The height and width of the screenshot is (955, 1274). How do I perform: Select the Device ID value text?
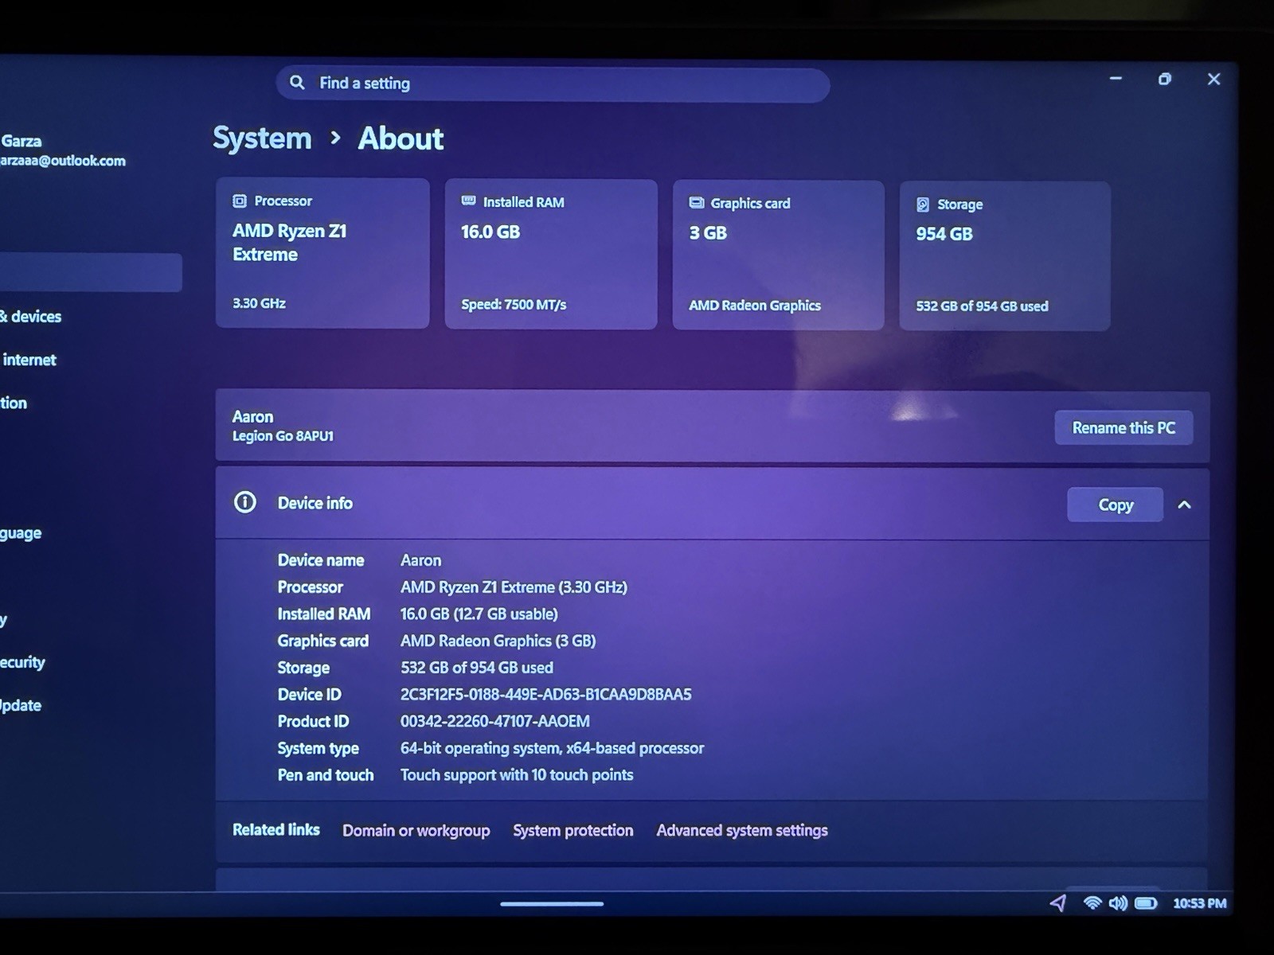pyautogui.click(x=545, y=694)
